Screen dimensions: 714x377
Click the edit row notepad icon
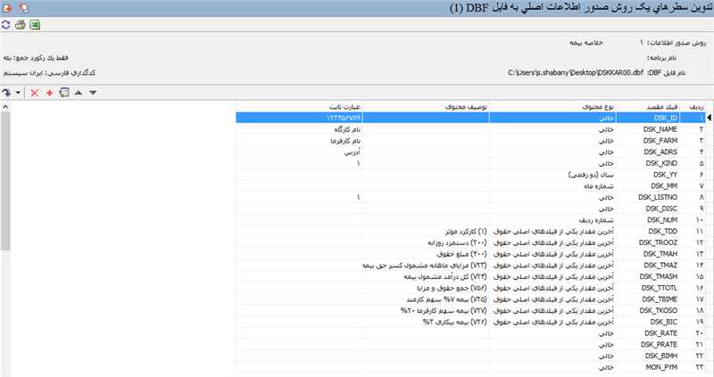coord(63,92)
